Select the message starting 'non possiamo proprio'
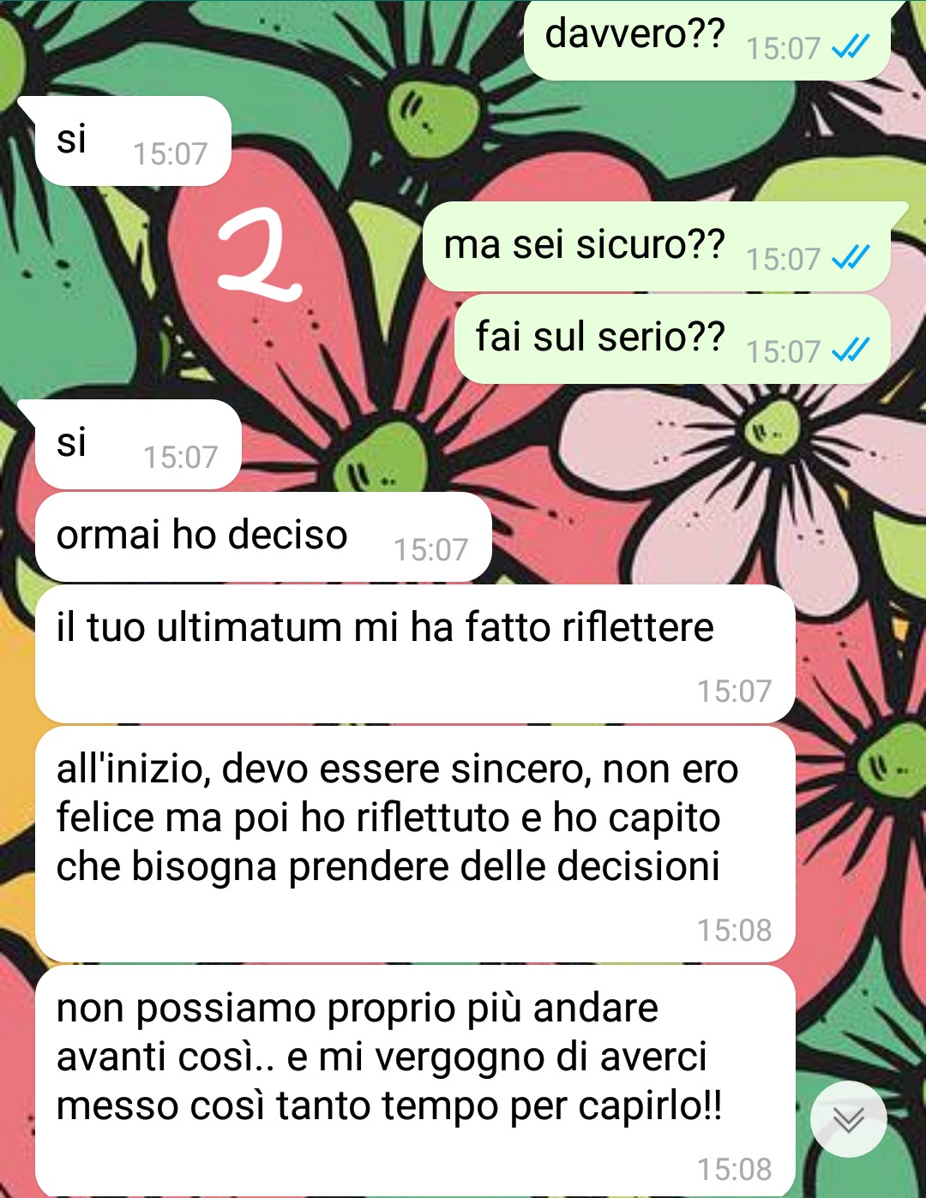Viewport: 926px width, 1198px height. [415, 1081]
